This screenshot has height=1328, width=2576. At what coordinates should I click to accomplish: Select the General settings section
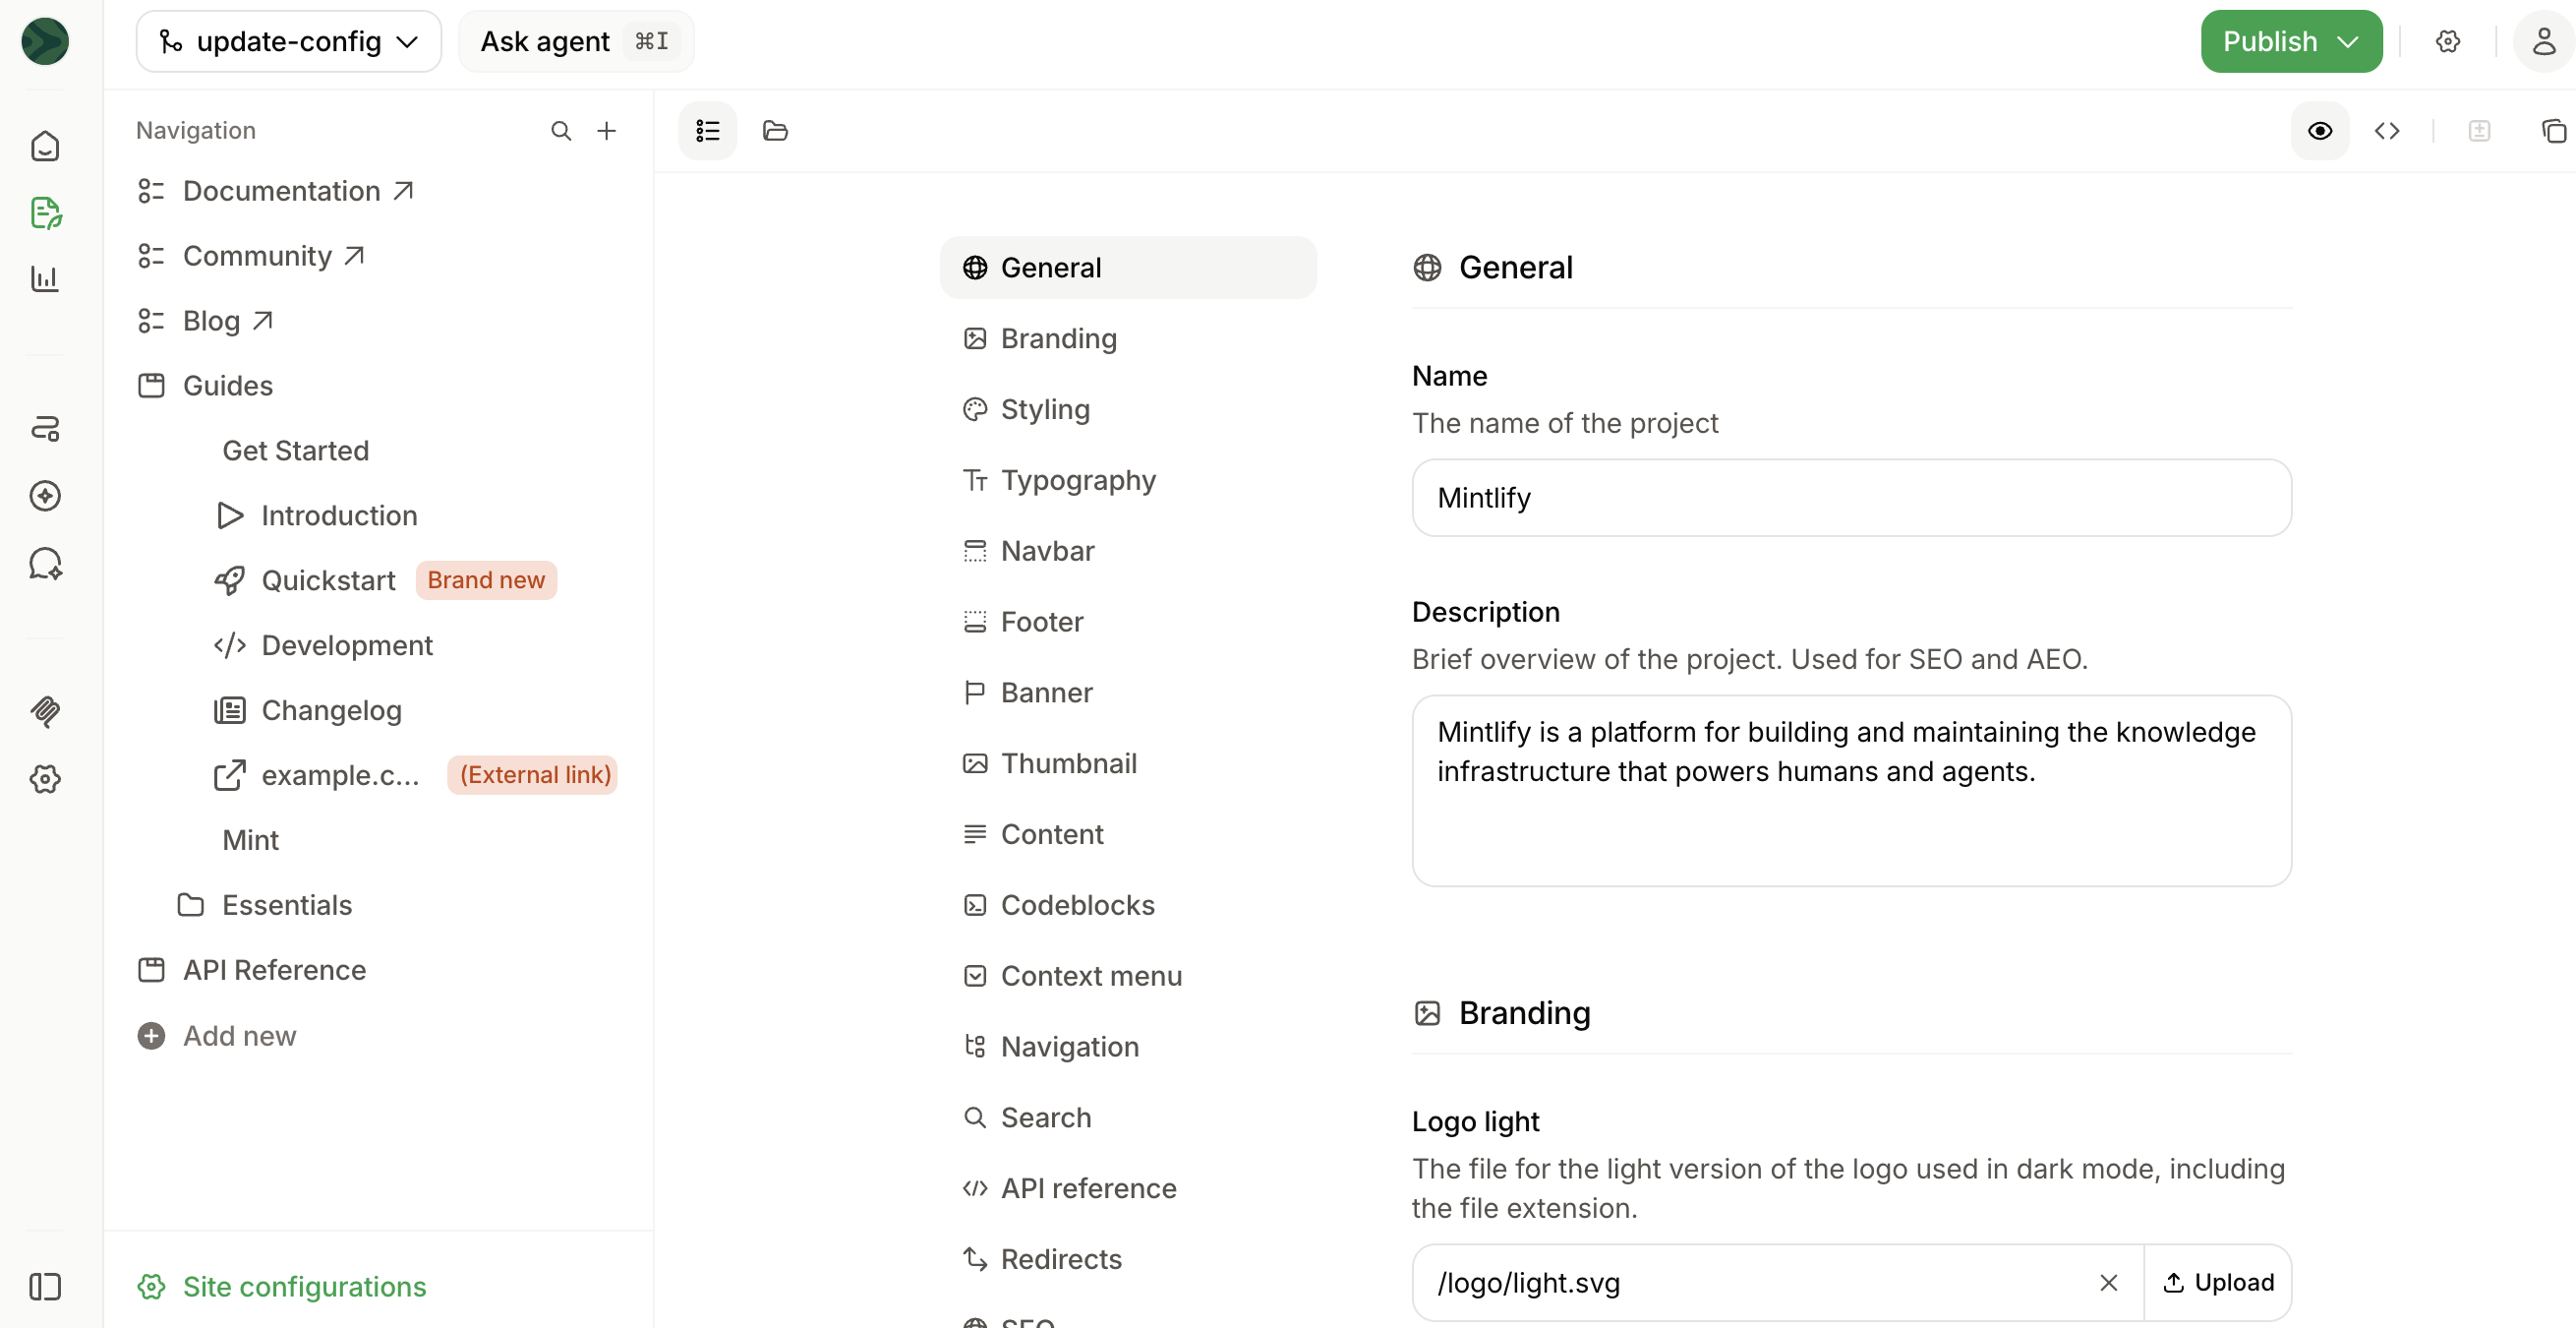click(x=1128, y=269)
